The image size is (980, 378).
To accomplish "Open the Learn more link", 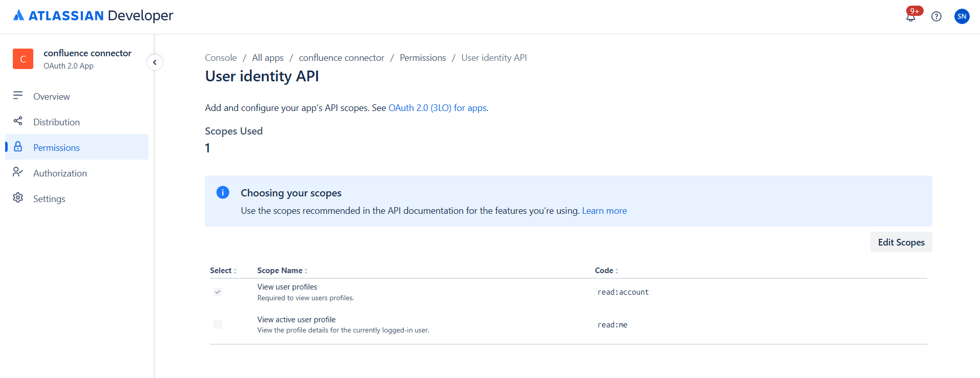I will click(x=604, y=211).
